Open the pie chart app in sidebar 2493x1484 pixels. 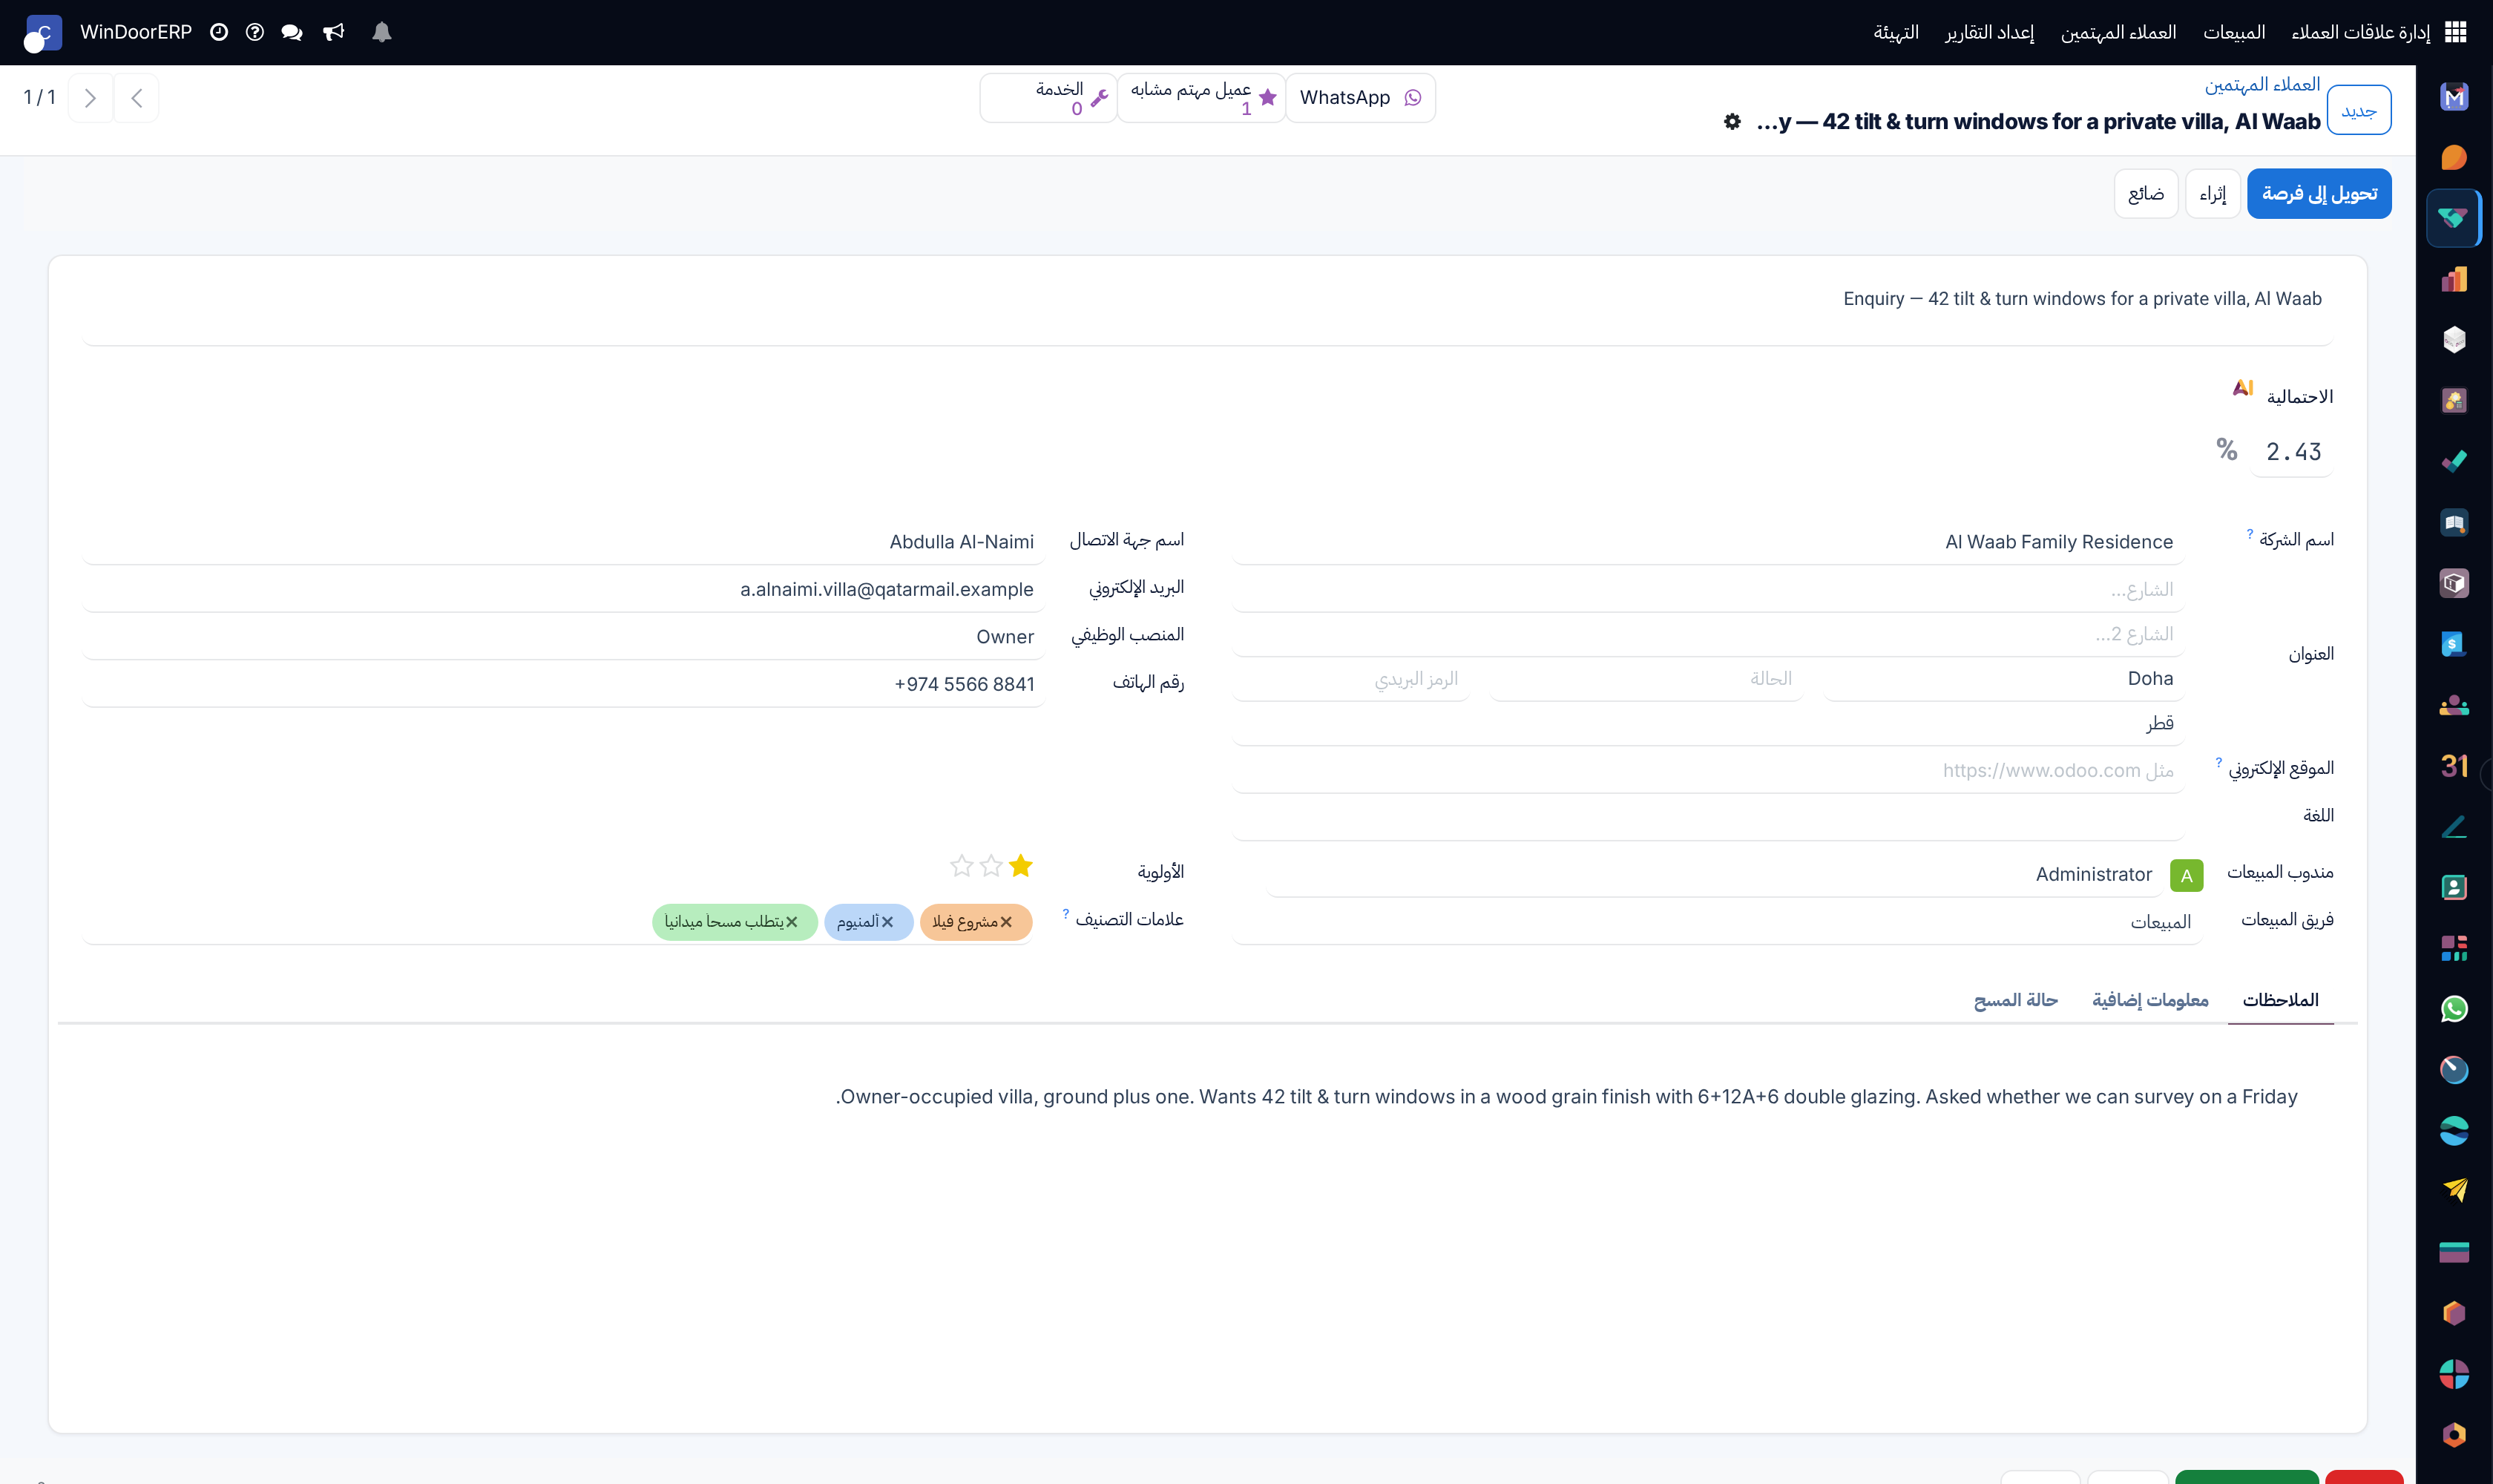coord(2453,1374)
